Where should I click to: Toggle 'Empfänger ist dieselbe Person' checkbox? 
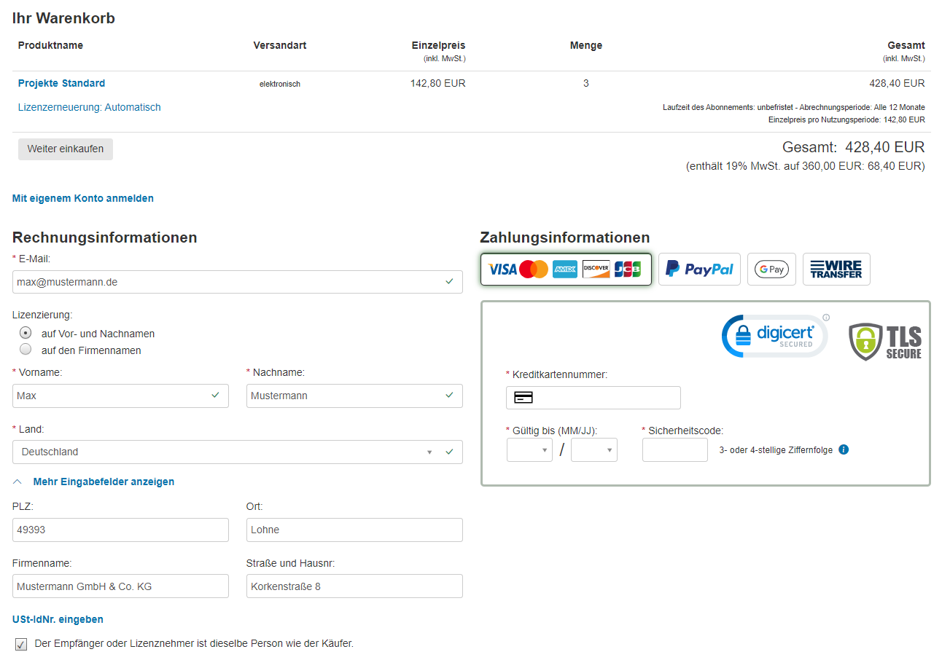click(21, 645)
